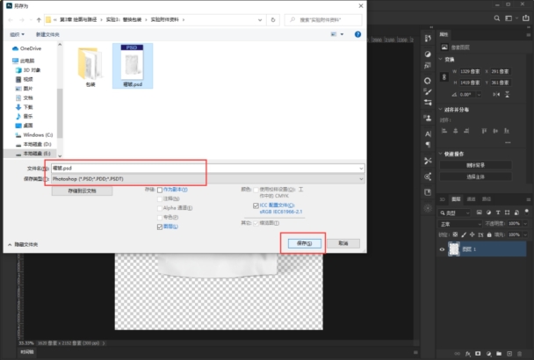Image resolution: width=534 pixels, height=360 pixels.
Task: Click the align horizontal centers icon
Action: [x=455, y=131]
